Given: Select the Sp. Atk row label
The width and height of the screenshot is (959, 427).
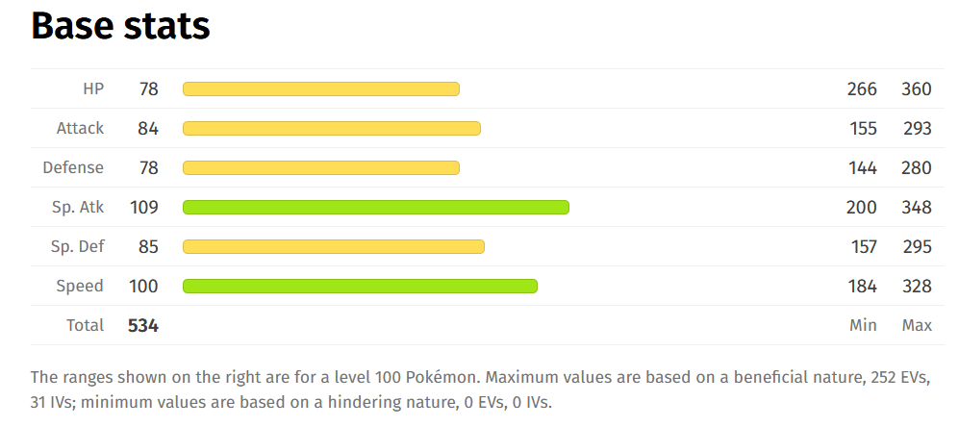Looking at the screenshot, I should point(78,208).
